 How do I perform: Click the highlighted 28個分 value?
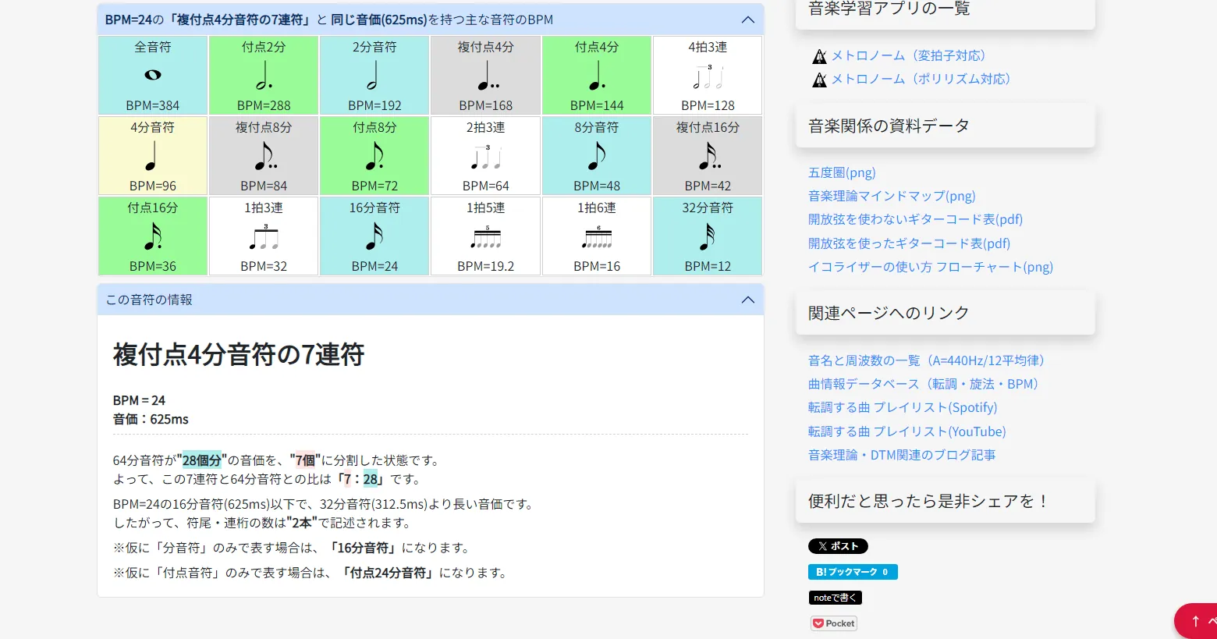[x=202, y=460]
